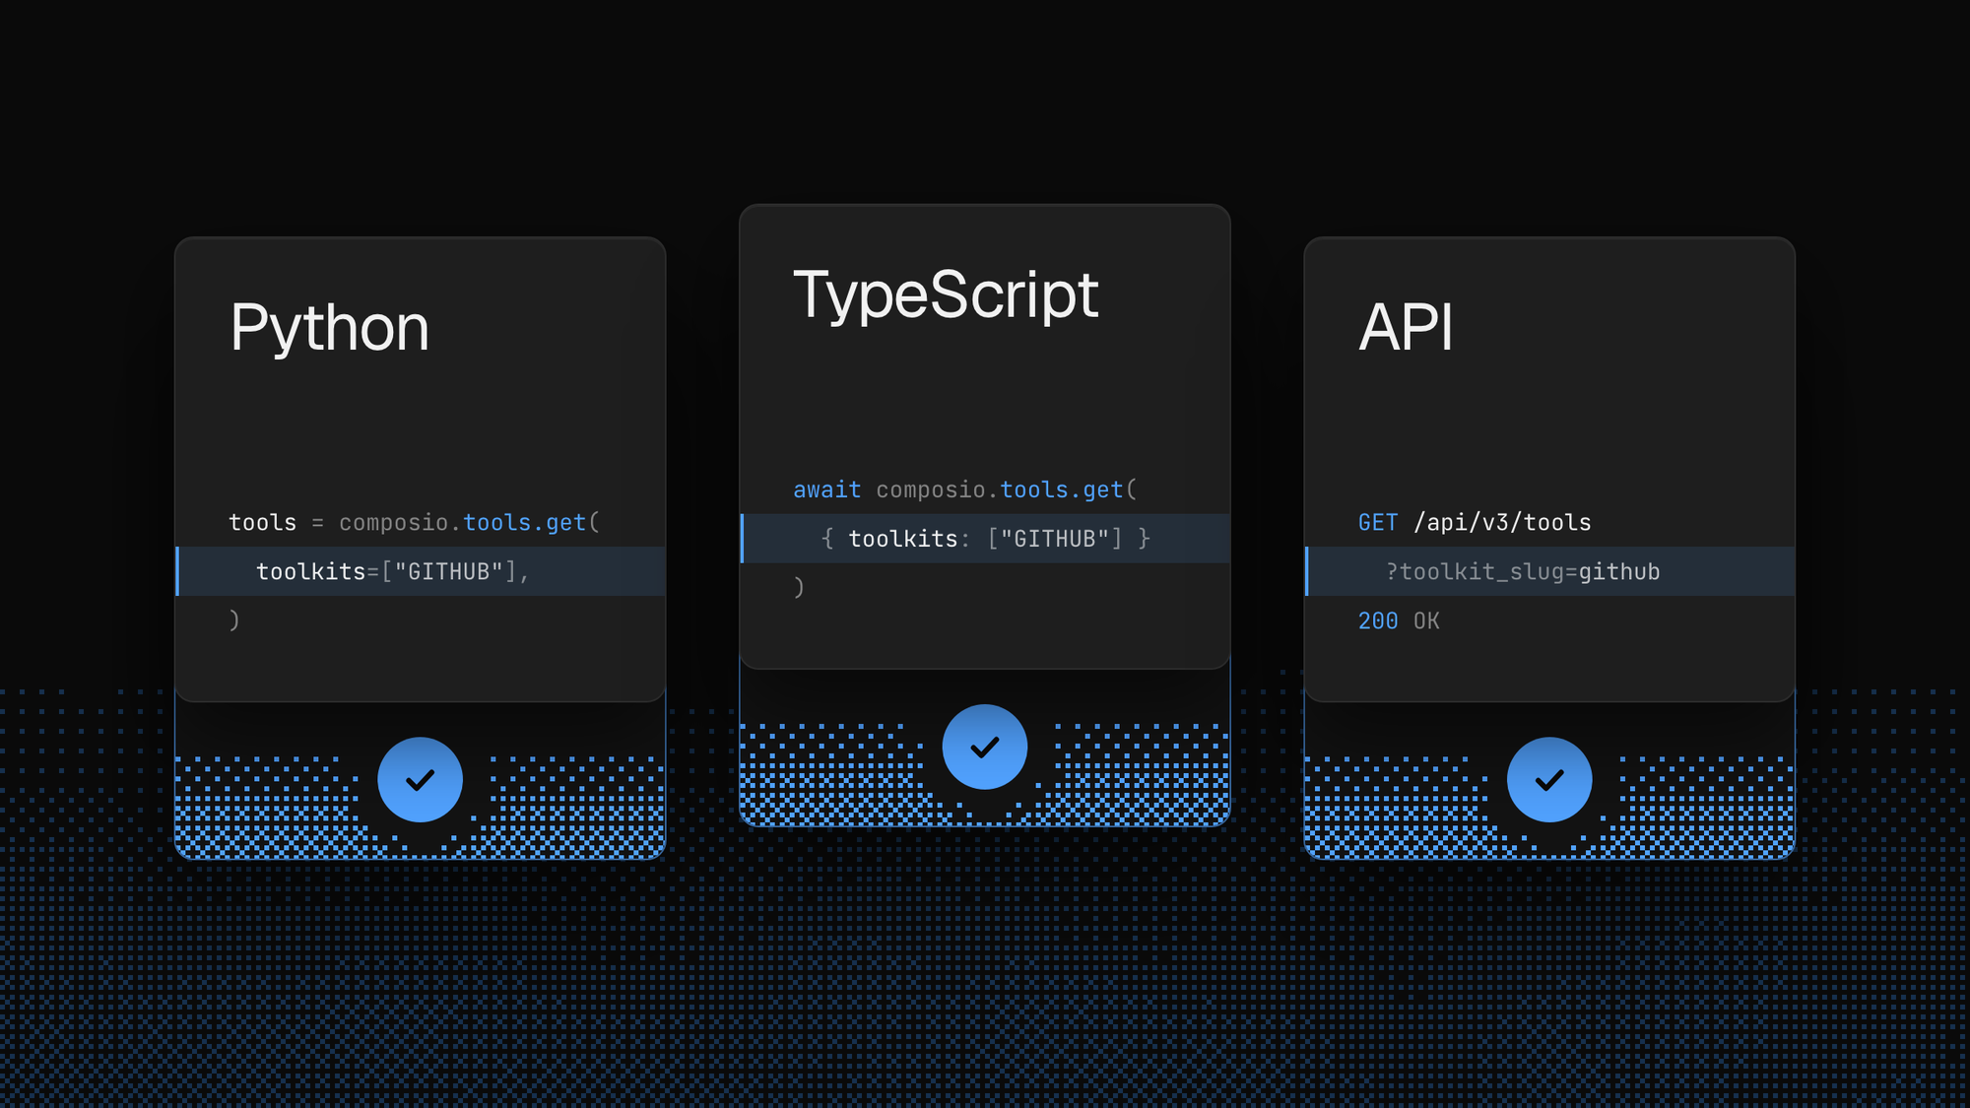Select the API card title
This screenshot has width=1970, height=1108.
click(1406, 328)
